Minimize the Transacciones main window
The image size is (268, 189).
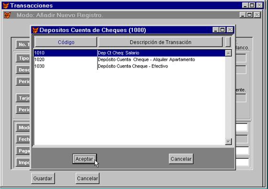pyautogui.click(x=245, y=5)
